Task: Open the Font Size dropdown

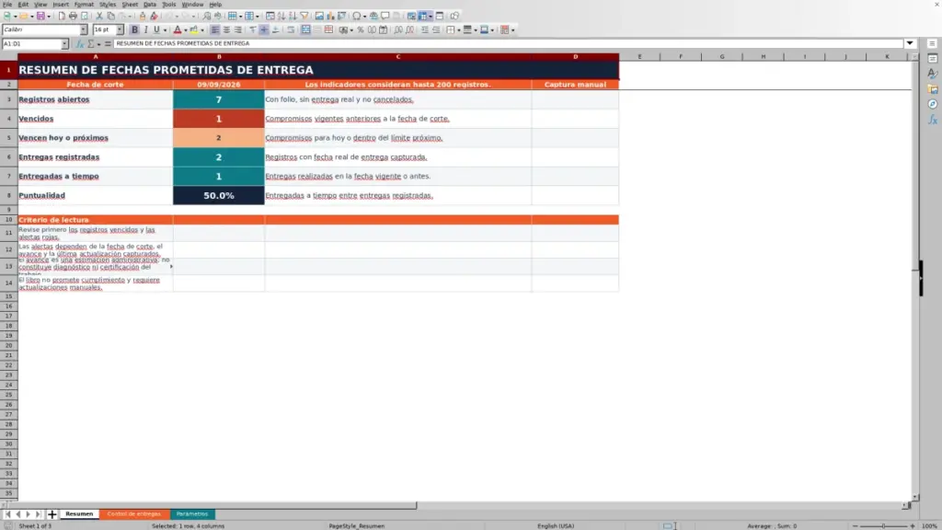Action: tap(120, 30)
